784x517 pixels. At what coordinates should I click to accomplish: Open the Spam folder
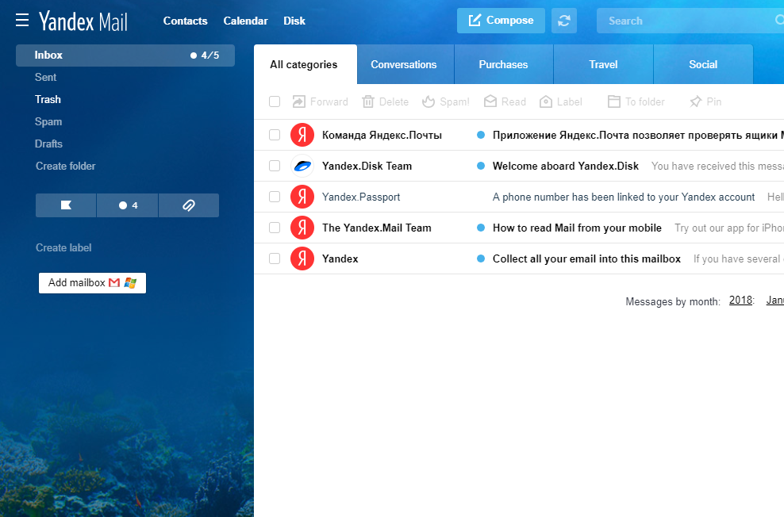(x=48, y=121)
